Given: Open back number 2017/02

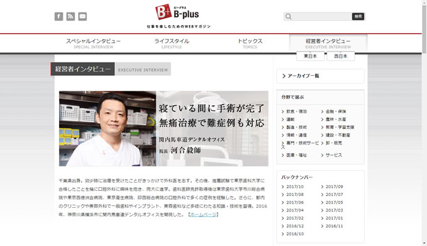Looking at the screenshot, I should click(295, 218).
